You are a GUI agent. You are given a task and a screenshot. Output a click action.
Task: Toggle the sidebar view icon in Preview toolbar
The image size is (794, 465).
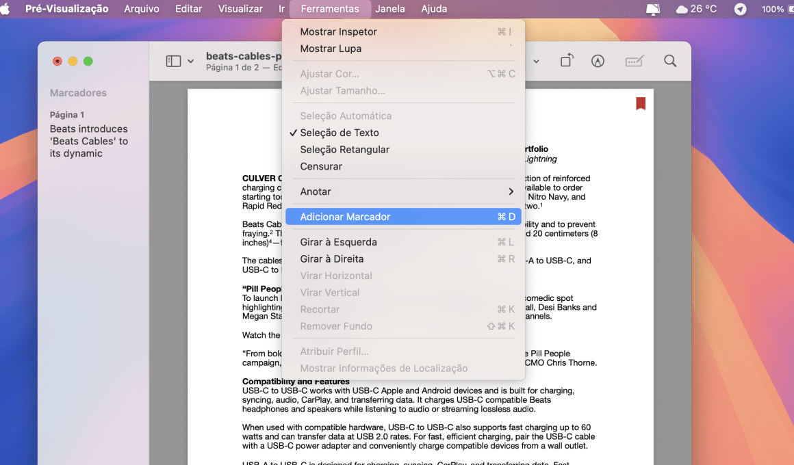point(173,62)
